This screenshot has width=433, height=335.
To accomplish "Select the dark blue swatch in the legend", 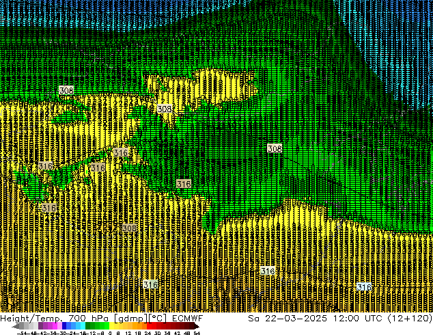I will (x=64, y=326).
